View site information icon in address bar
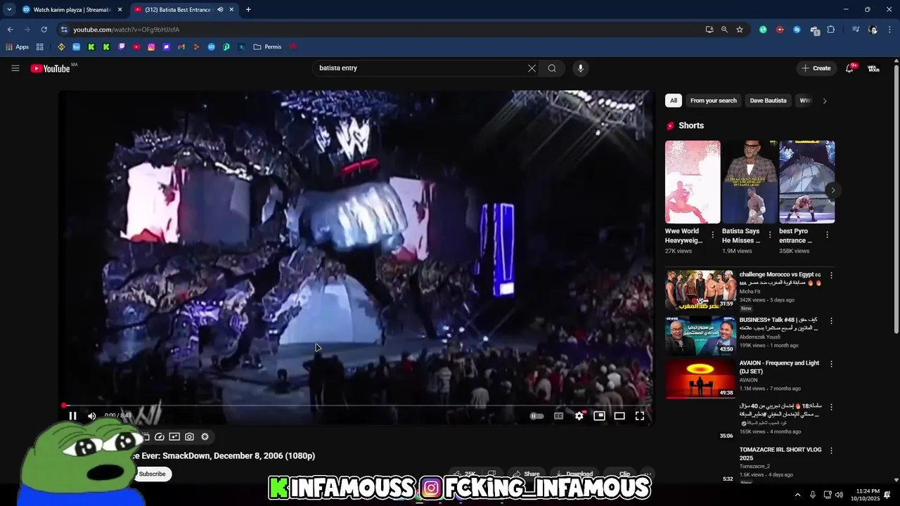Screen dimensions: 900x506 coord(64,30)
